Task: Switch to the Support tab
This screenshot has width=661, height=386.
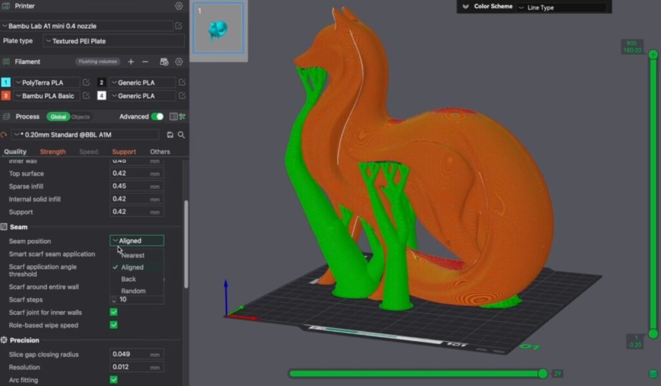Action: (124, 152)
